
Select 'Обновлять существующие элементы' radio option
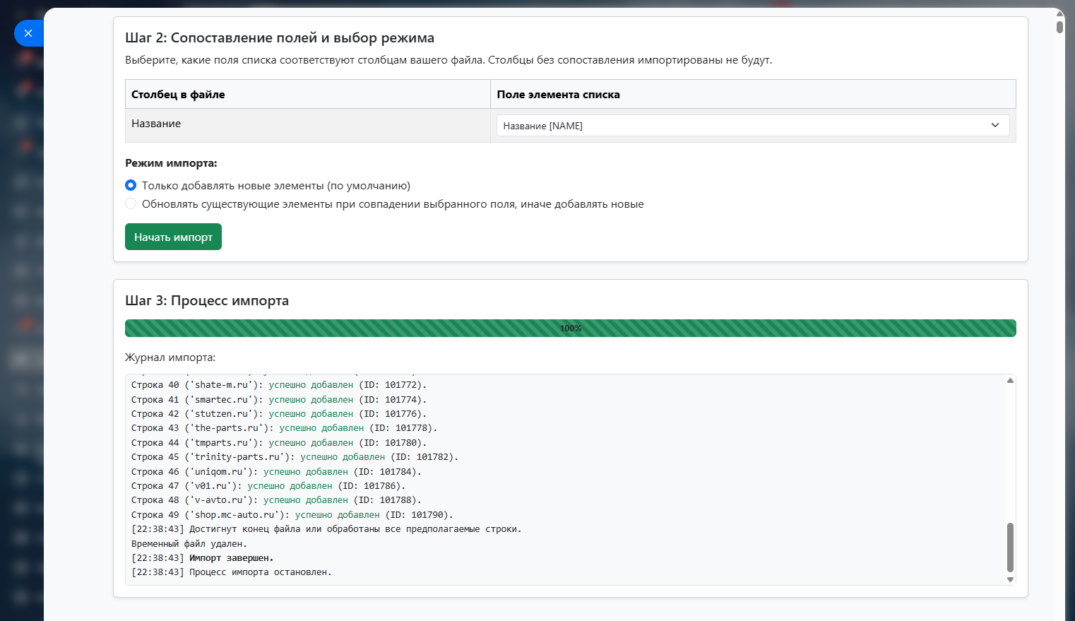click(131, 204)
